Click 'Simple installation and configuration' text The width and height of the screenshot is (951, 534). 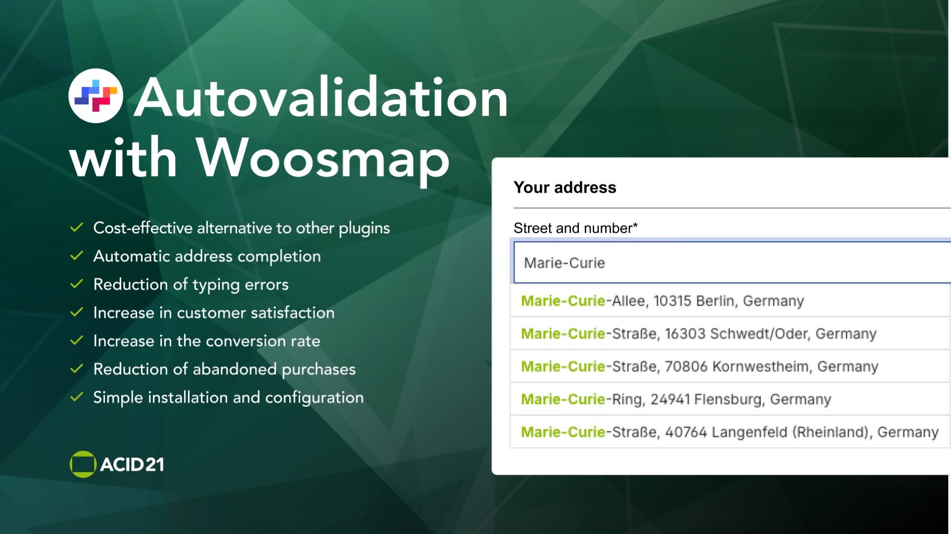228,397
